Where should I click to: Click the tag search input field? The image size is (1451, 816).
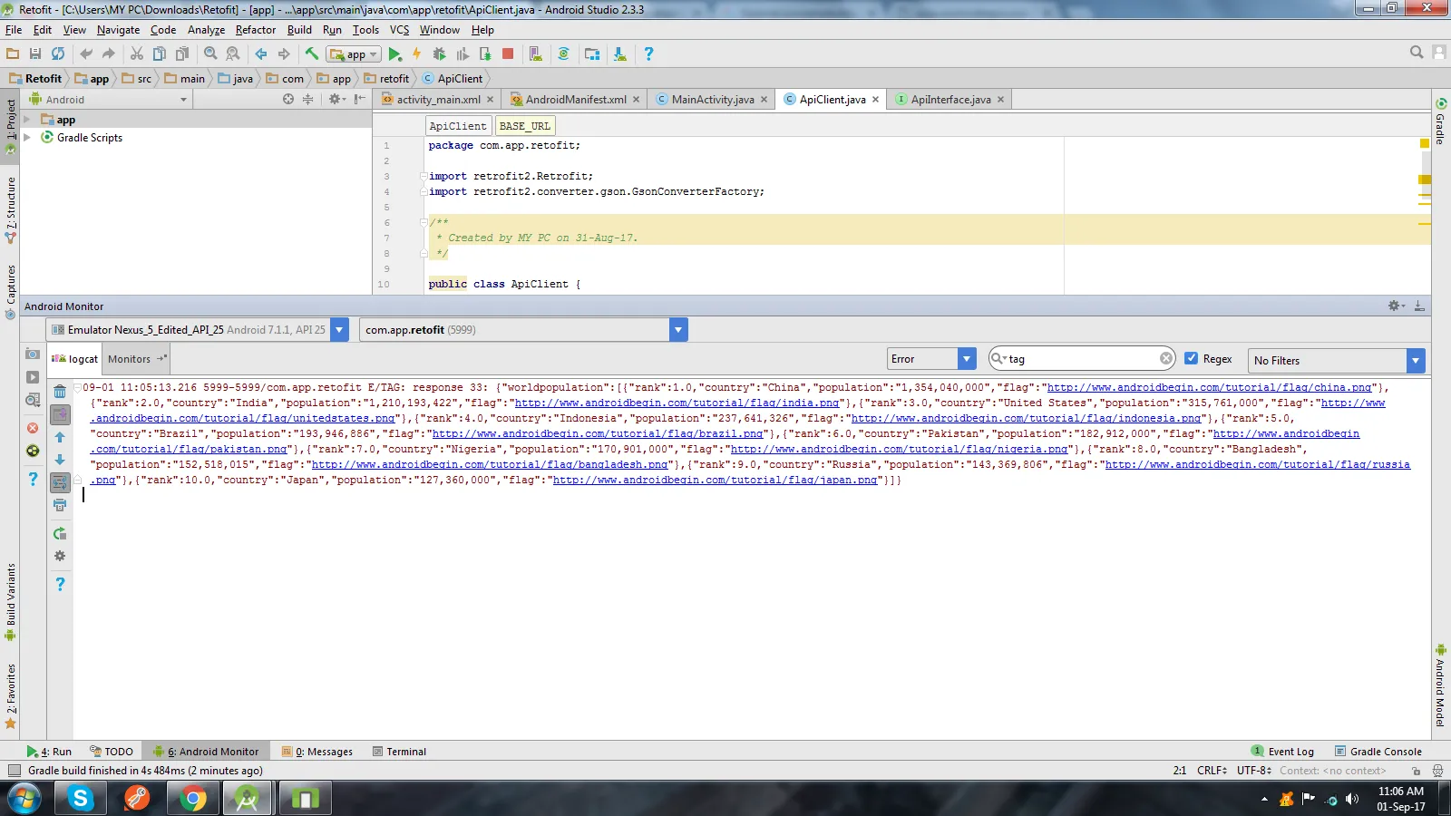click(x=1082, y=359)
